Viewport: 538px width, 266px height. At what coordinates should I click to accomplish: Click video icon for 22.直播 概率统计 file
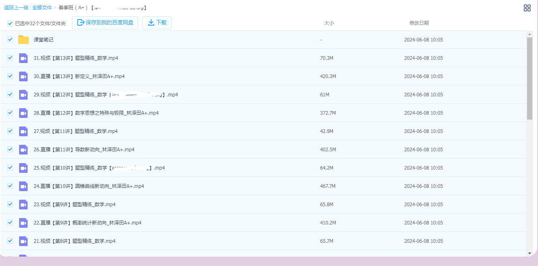point(23,223)
